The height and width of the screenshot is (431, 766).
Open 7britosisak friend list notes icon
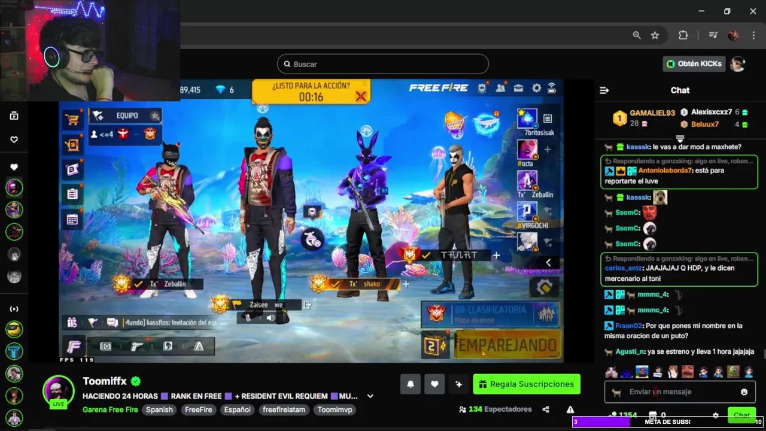pyautogui.click(x=547, y=119)
